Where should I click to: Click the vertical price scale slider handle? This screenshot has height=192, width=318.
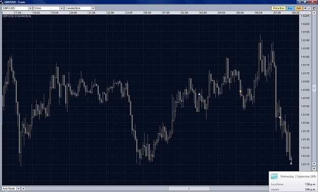pos(314,88)
